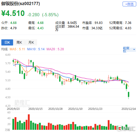Image resolution: width=137 pixels, height=133 pixels.
Task: Click the 最高 value 4.68
Action: tap(40, 23)
